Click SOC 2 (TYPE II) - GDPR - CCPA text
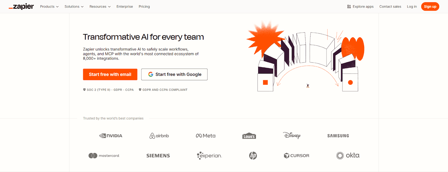Screen dimensions: 448x172 (110, 90)
